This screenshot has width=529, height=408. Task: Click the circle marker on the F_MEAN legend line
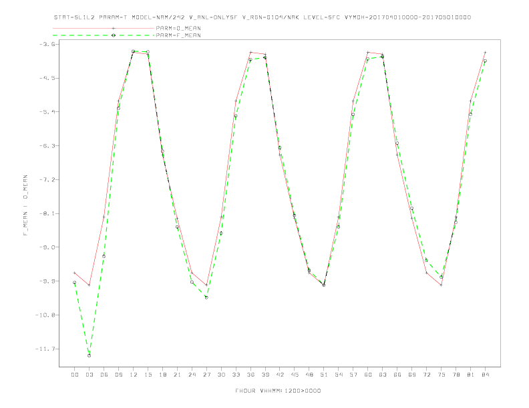pyautogui.click(x=114, y=35)
